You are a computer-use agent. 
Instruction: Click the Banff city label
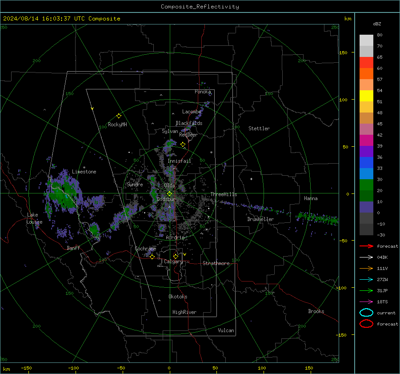tap(73, 248)
